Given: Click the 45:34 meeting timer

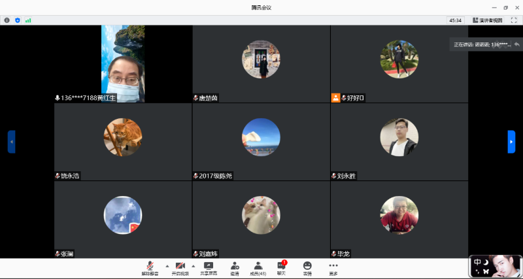Looking at the screenshot, I should pyautogui.click(x=455, y=20).
